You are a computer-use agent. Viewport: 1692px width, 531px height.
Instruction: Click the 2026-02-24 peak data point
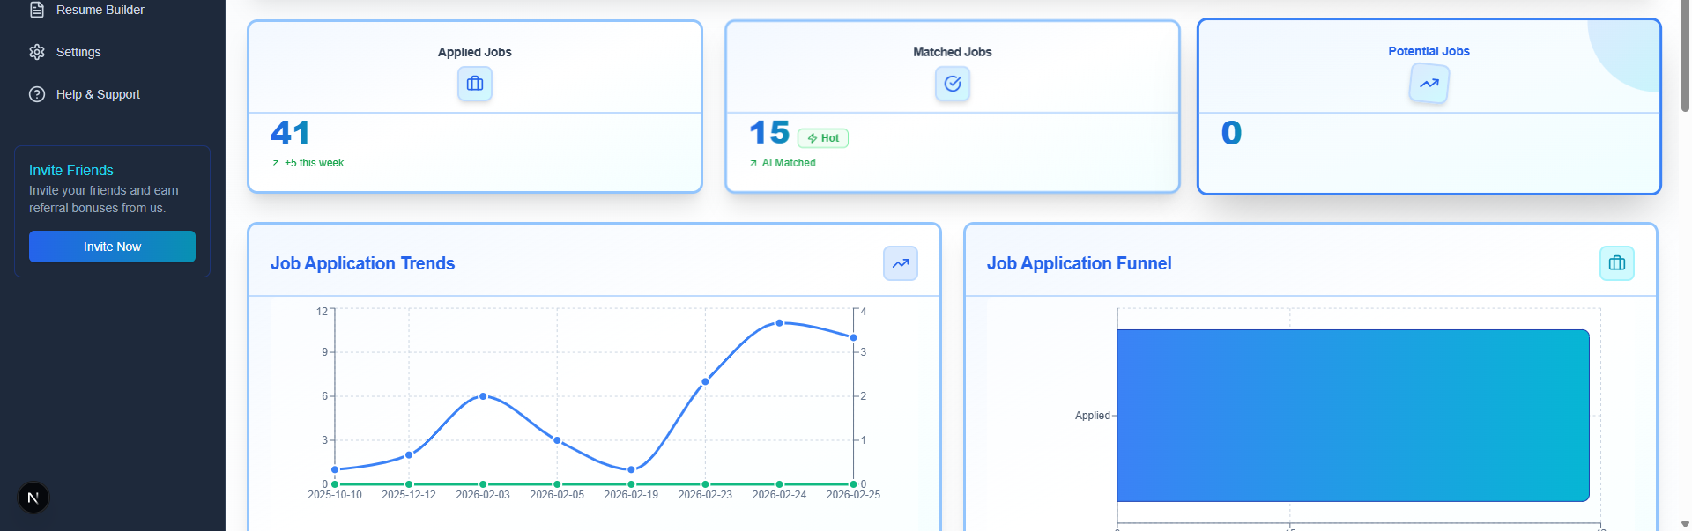pyautogui.click(x=779, y=323)
